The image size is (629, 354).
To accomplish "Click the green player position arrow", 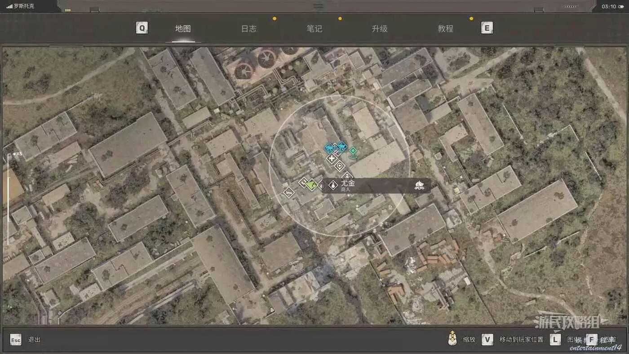I will coord(311,184).
